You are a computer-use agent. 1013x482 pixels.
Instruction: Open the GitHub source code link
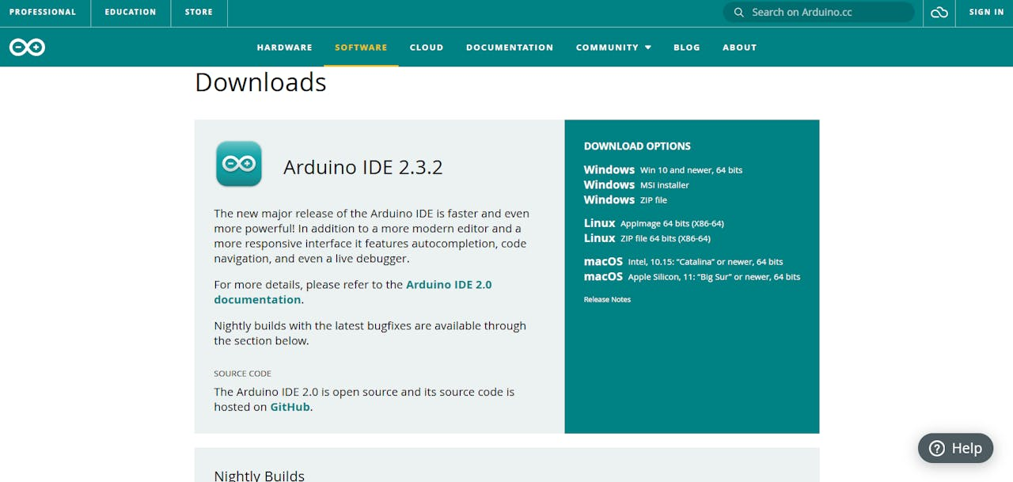pyautogui.click(x=290, y=407)
